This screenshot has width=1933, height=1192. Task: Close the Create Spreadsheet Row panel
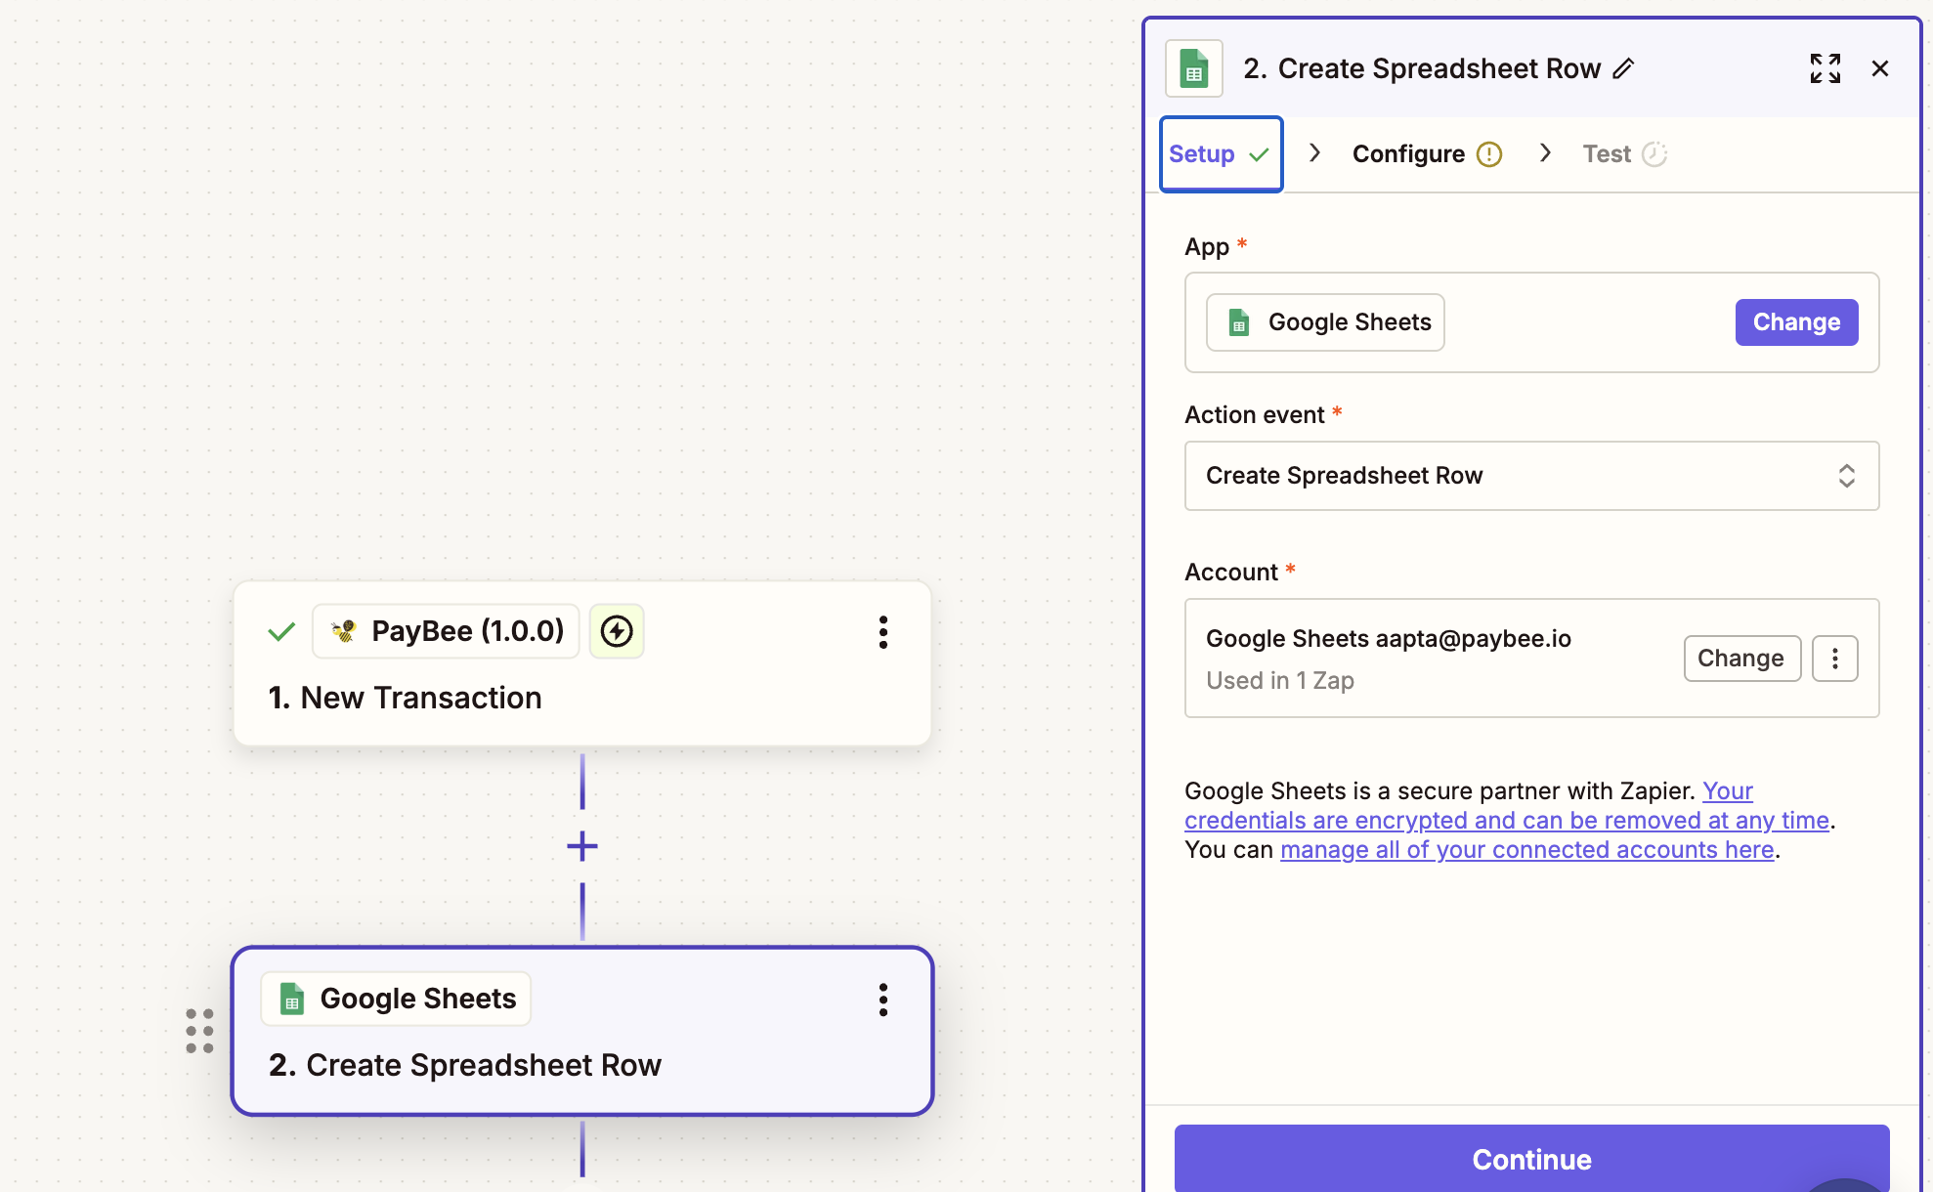click(1880, 68)
